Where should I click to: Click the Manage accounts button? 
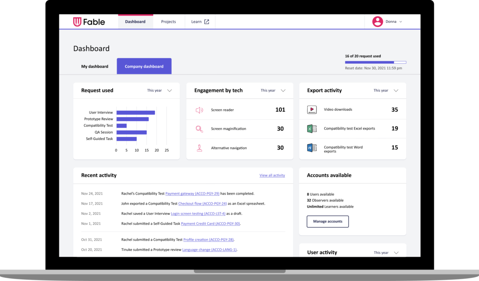coord(328,221)
